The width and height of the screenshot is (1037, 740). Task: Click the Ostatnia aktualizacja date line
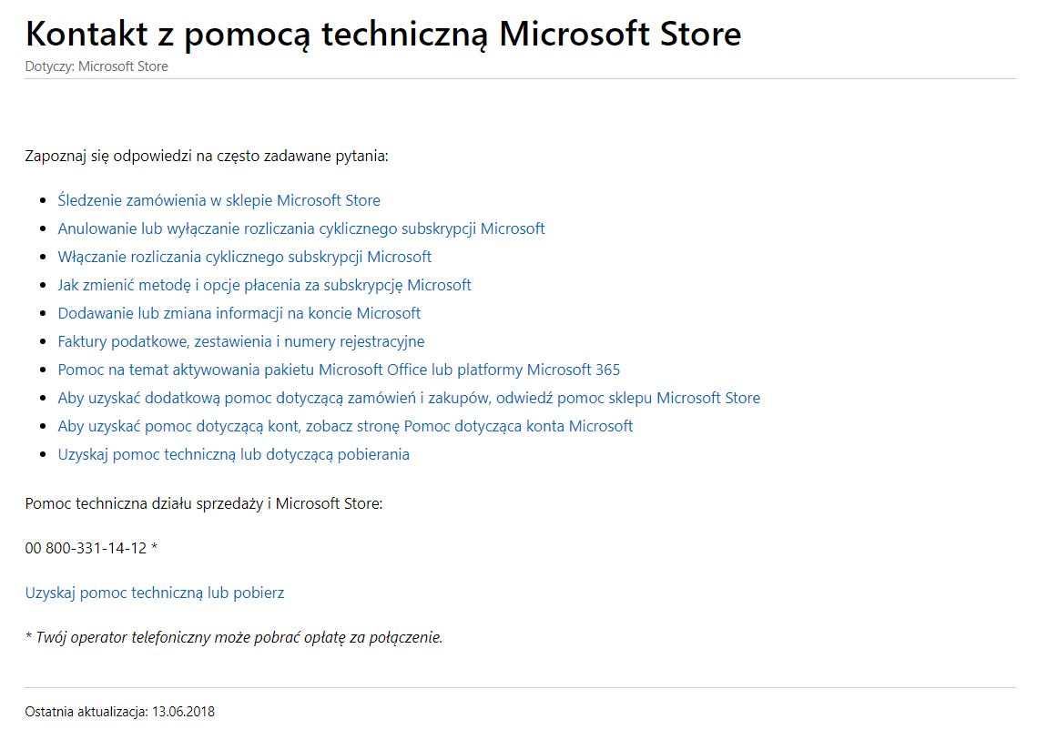(120, 712)
